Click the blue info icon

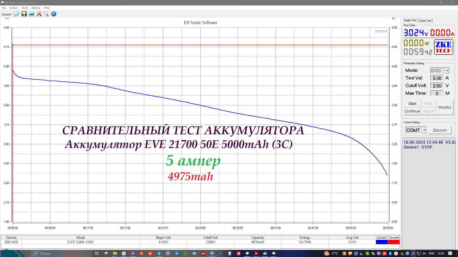[x=54, y=14]
